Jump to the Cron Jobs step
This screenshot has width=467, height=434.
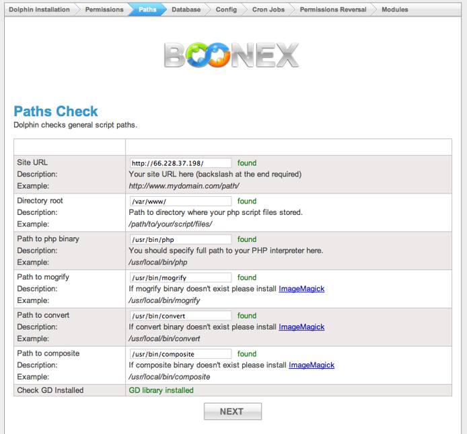pos(267,10)
